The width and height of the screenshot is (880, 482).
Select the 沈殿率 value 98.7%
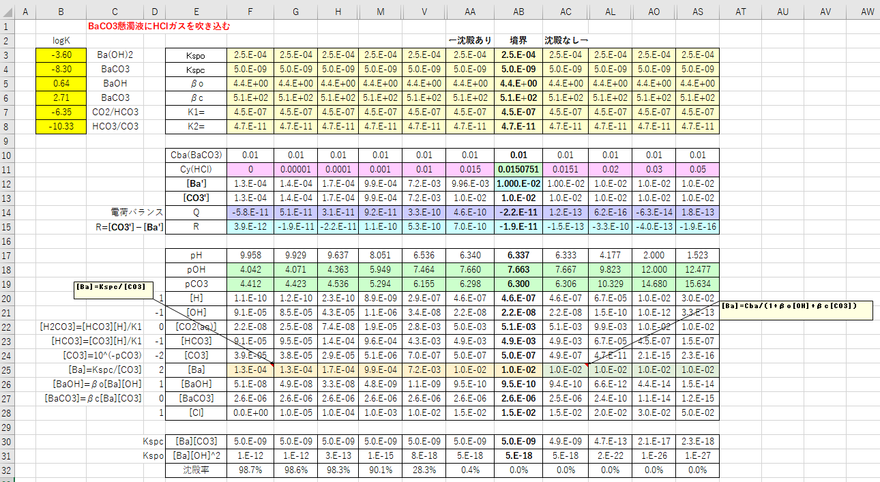click(x=250, y=470)
